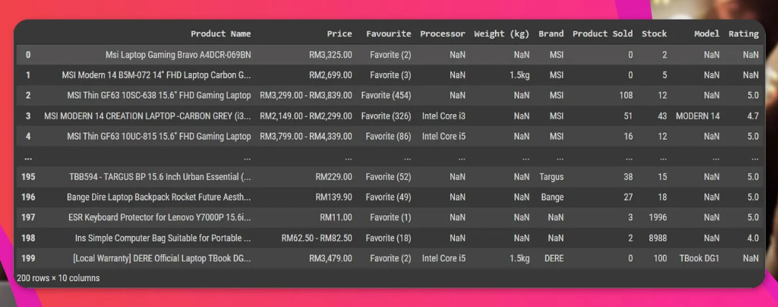
Task: Select the Weight (kg) column header
Action: (501, 34)
